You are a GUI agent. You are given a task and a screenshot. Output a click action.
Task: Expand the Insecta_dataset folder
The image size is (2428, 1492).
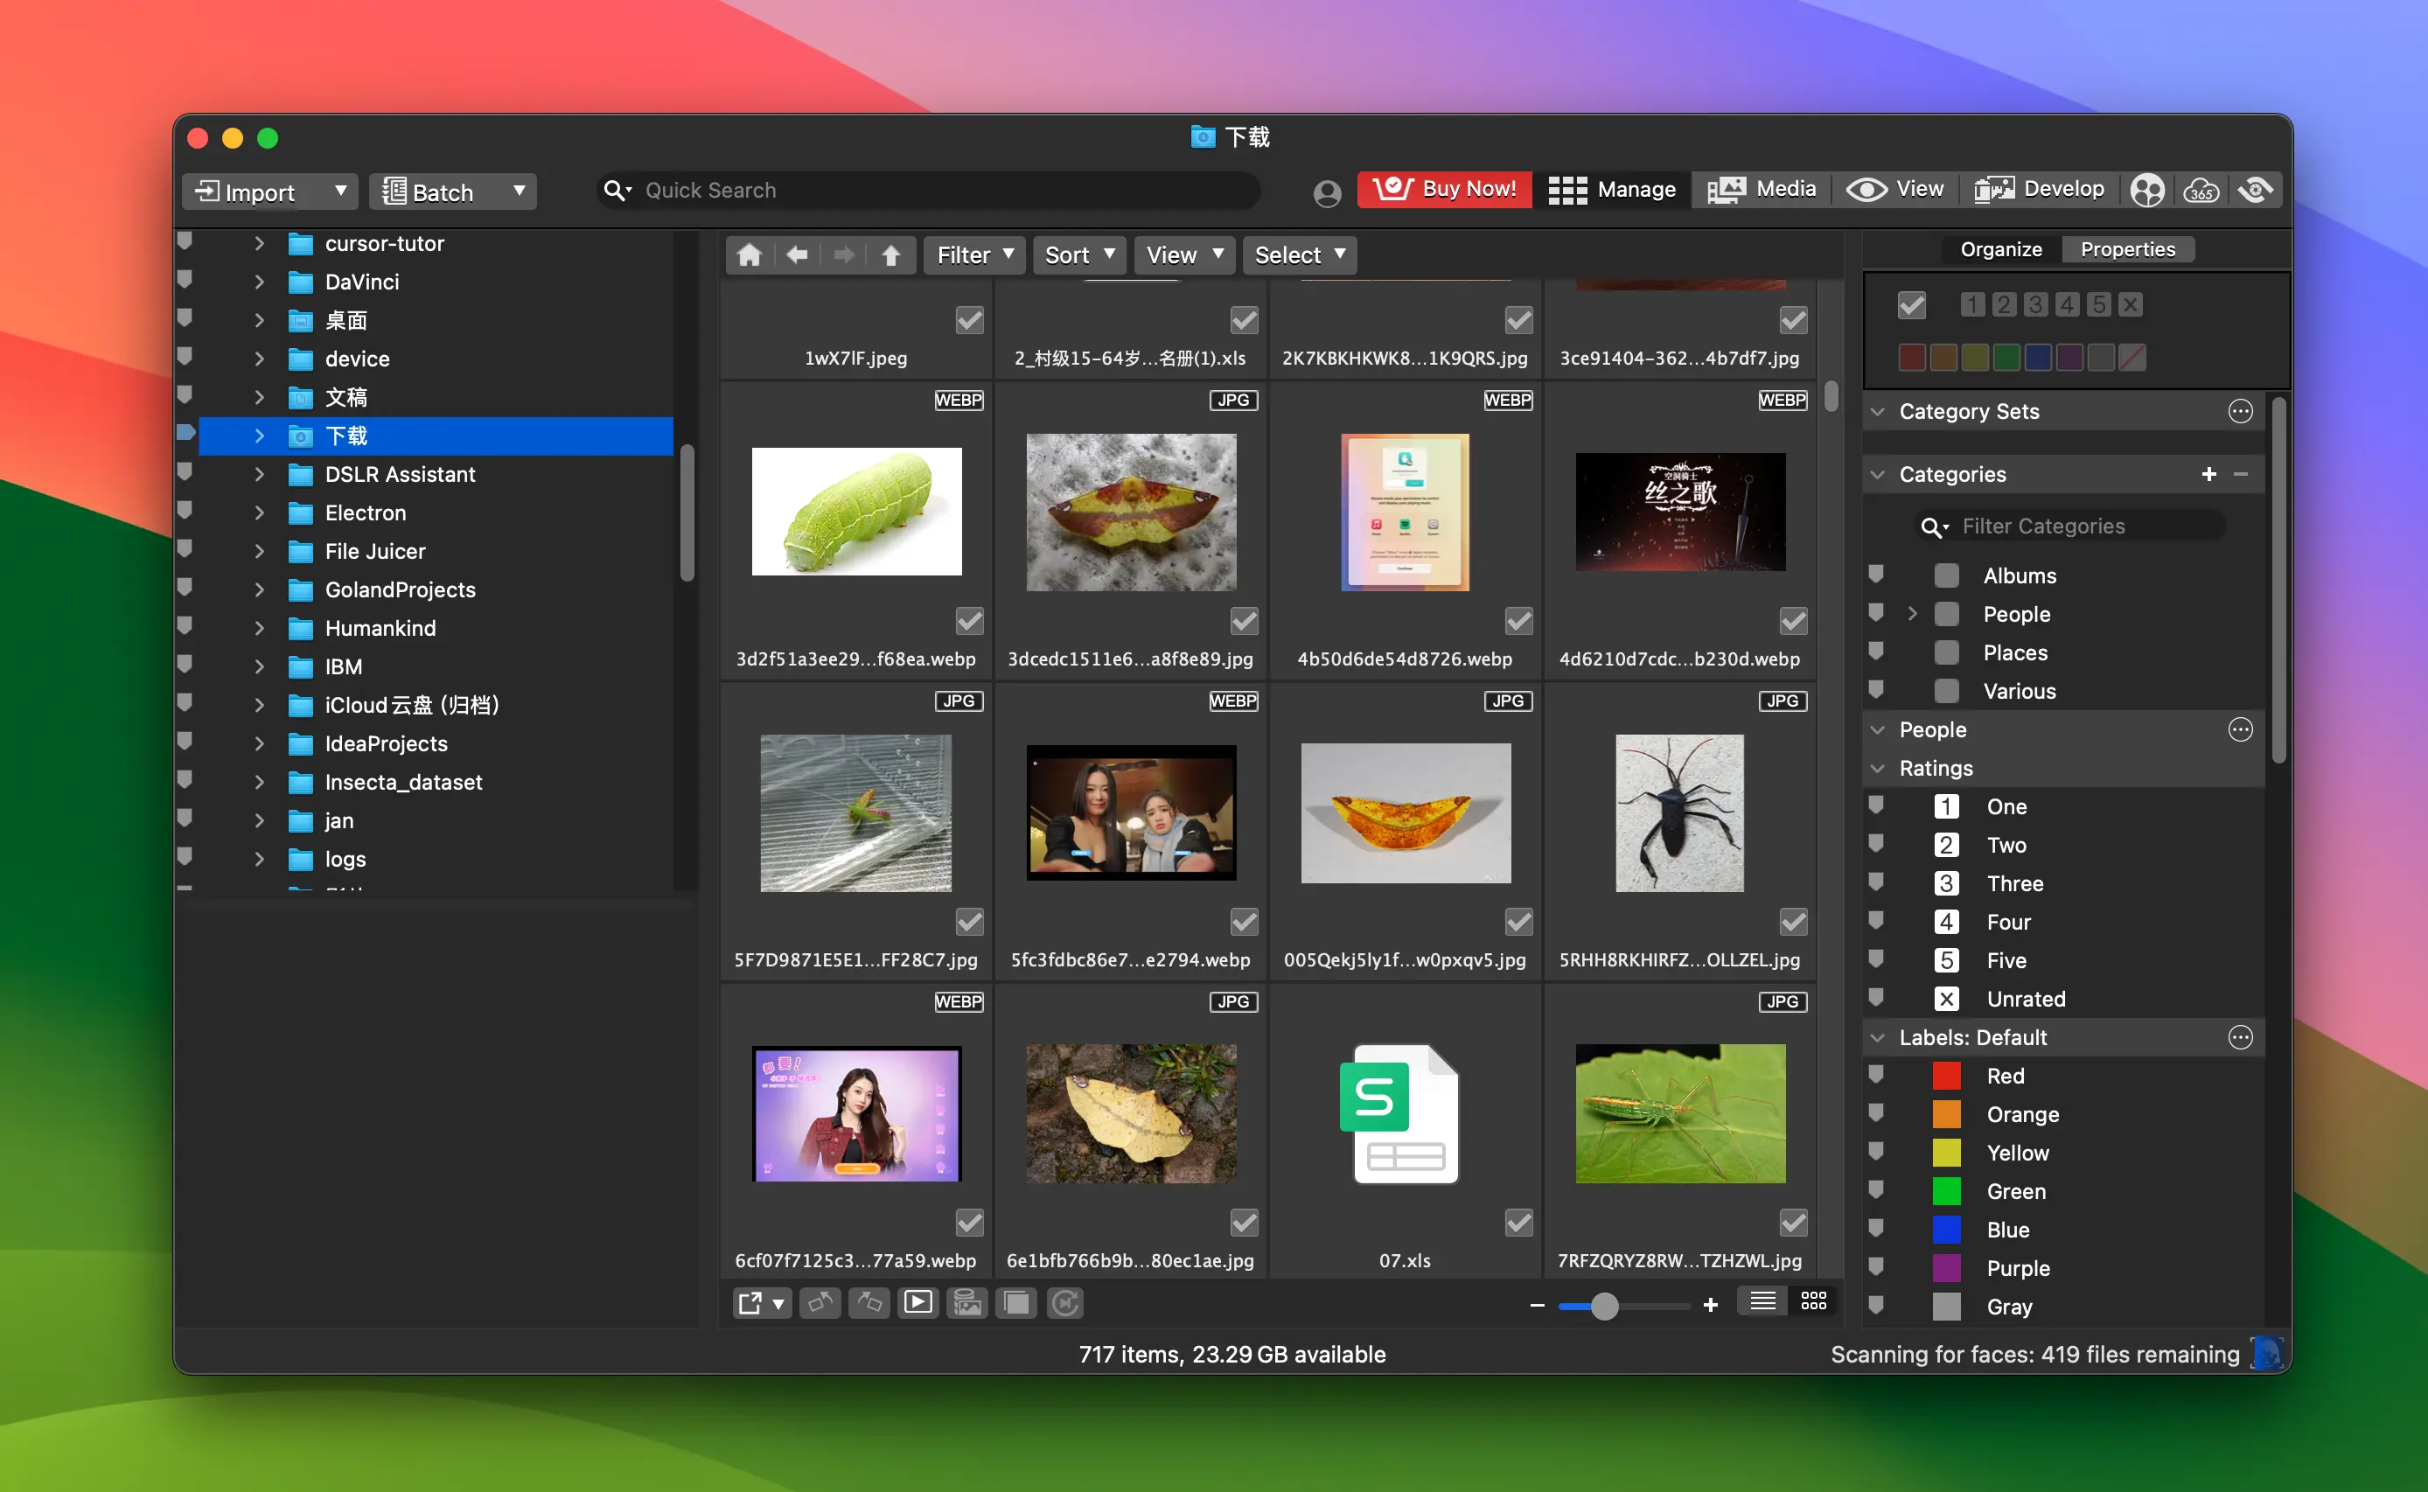tap(260, 782)
